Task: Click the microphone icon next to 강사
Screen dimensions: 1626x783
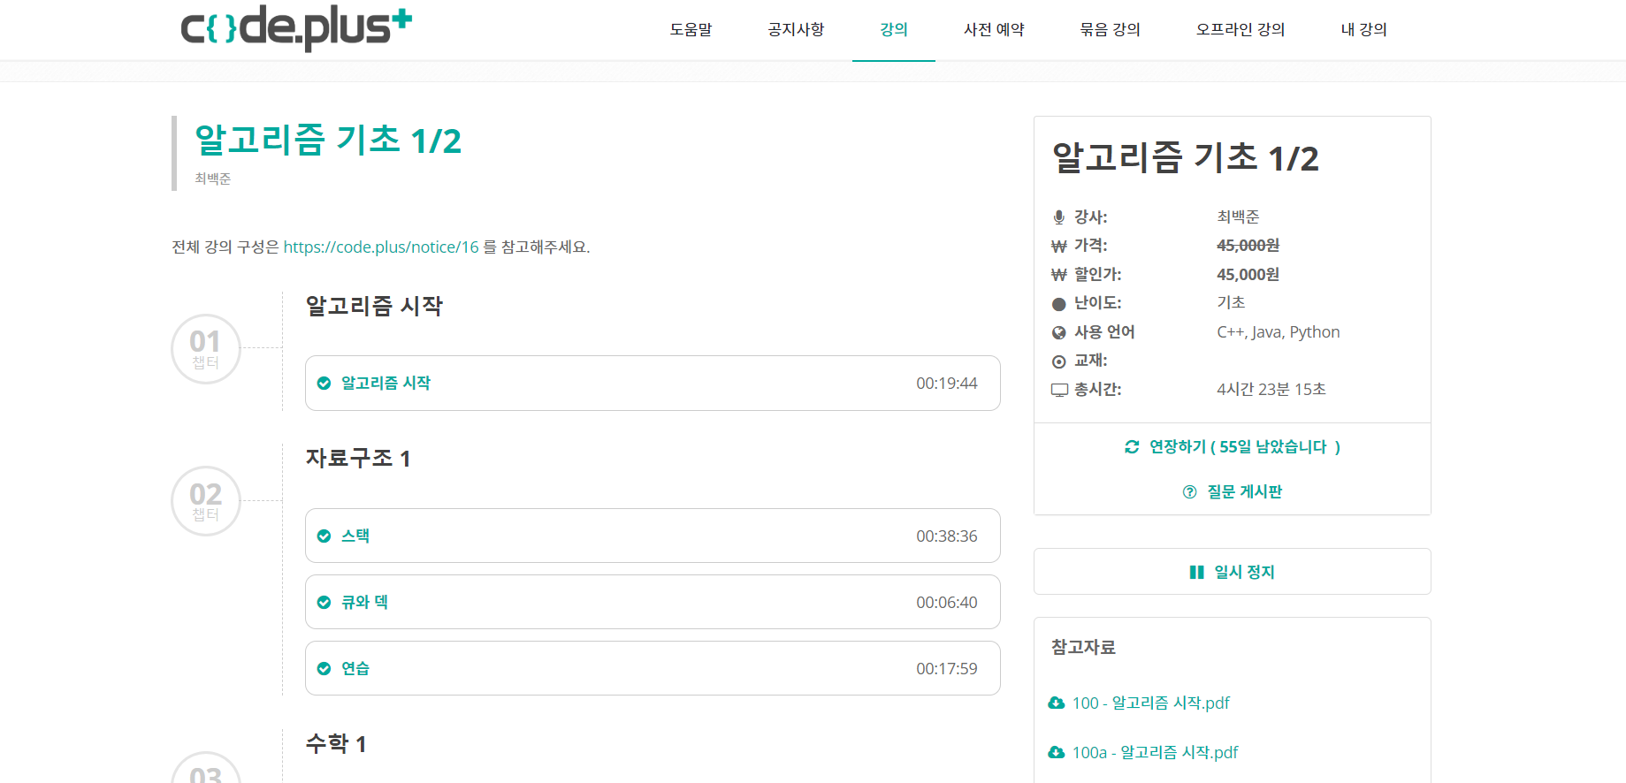Action: tap(1058, 217)
